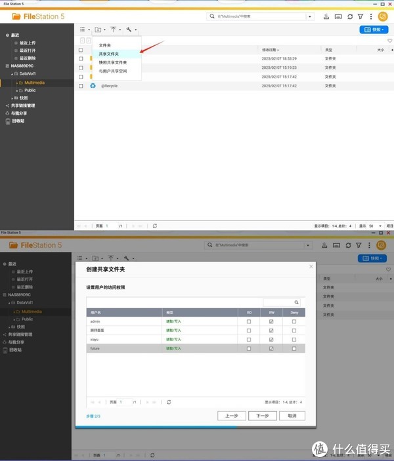Click the filter funnel icon in upper window header
This screenshot has width=394, height=461.
click(359, 16)
